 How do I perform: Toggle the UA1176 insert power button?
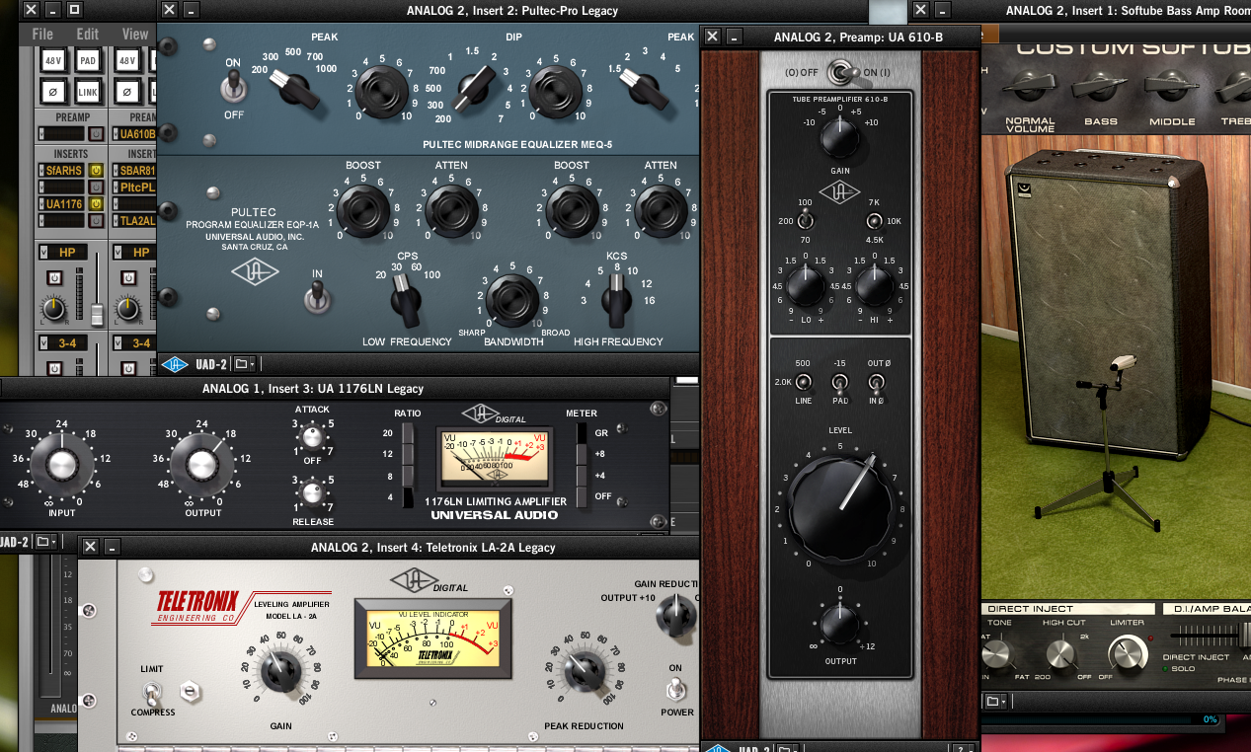[x=97, y=204]
